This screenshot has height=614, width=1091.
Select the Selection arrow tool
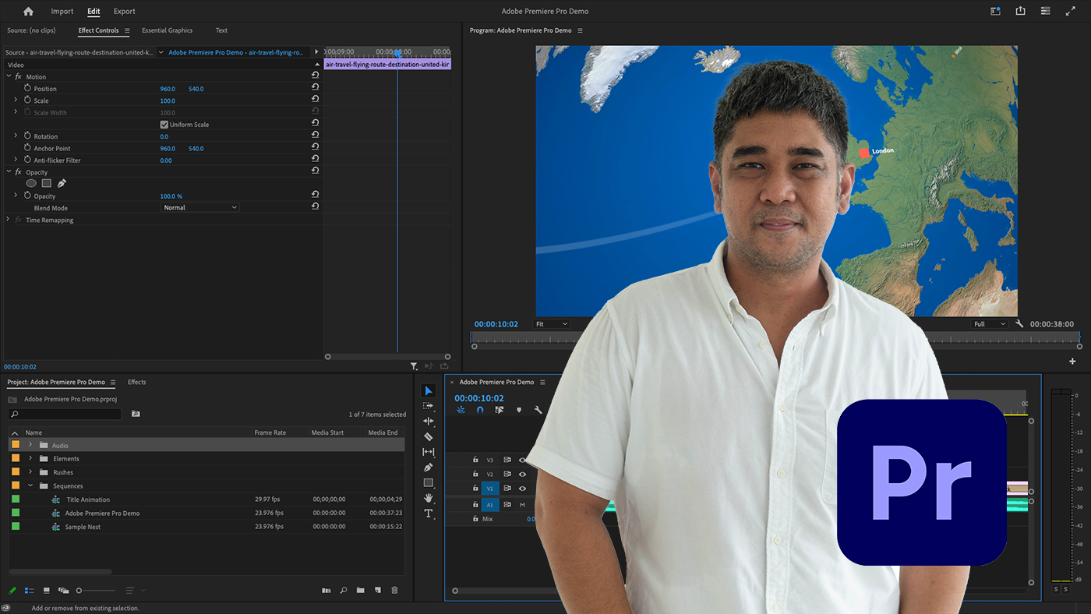[x=429, y=391]
